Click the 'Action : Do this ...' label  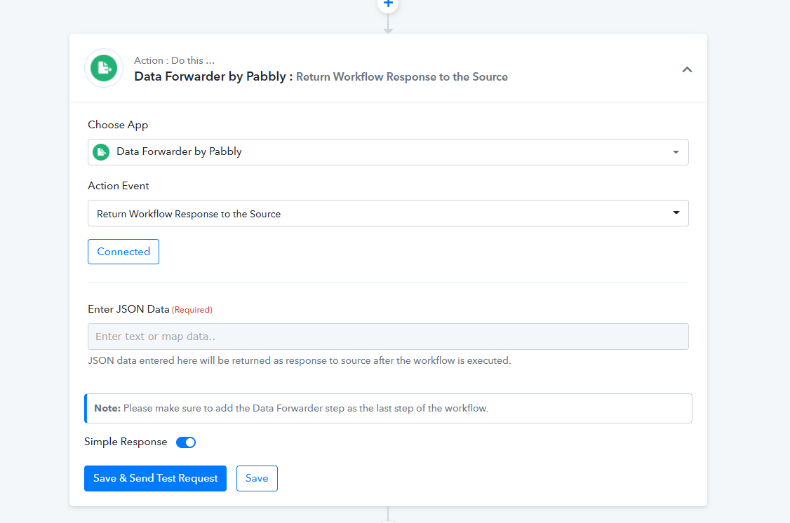[174, 61]
